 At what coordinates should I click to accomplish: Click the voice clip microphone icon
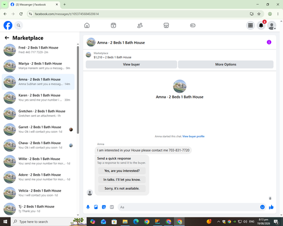88,207
